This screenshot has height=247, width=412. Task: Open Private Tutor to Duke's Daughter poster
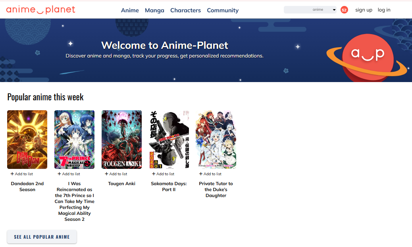coord(216,140)
